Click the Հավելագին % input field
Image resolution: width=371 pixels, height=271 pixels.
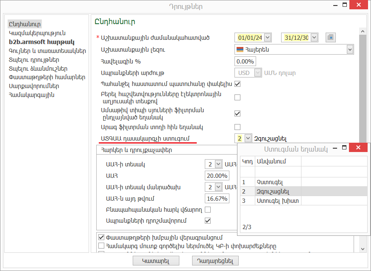(245, 61)
